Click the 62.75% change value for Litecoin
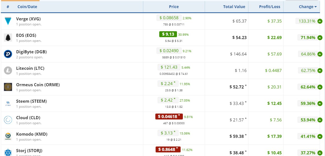The image size is (325, 156). 308,71
